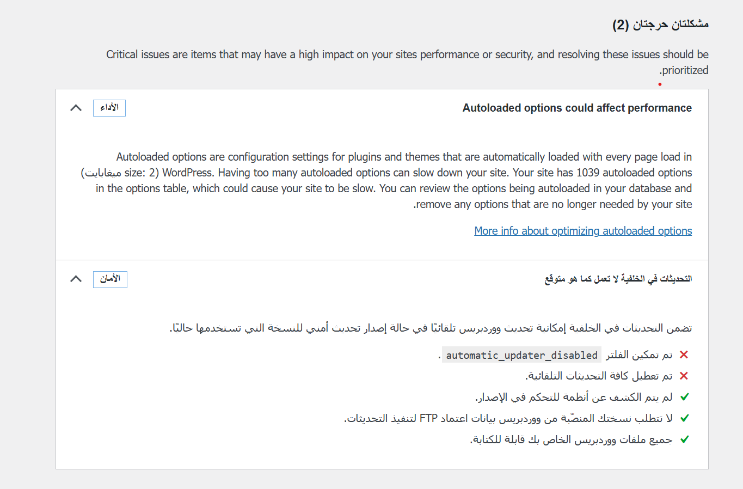Select the automatic_updater_disabled code text
The height and width of the screenshot is (489, 743).
click(x=521, y=355)
